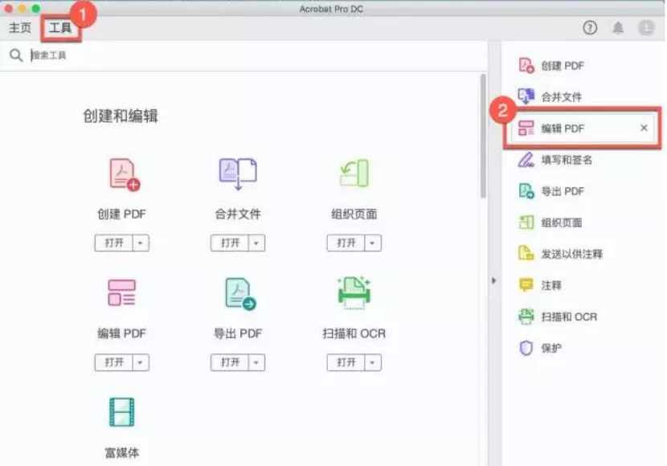Image resolution: width=667 pixels, height=466 pixels.
Task: Expand dropdown arrow next to 组织页面 打开
Action: click(372, 243)
